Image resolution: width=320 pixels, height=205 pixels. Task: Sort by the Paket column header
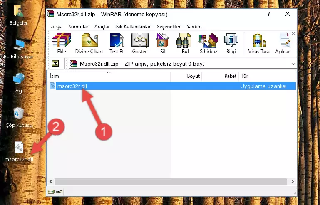tap(220, 76)
